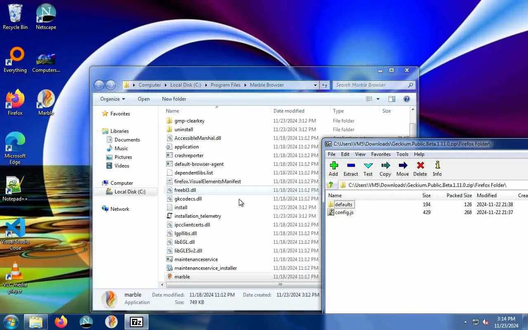Expand the arrow after Program Files in breadcrumb
The width and height of the screenshot is (528, 330).
pyautogui.click(x=245, y=85)
